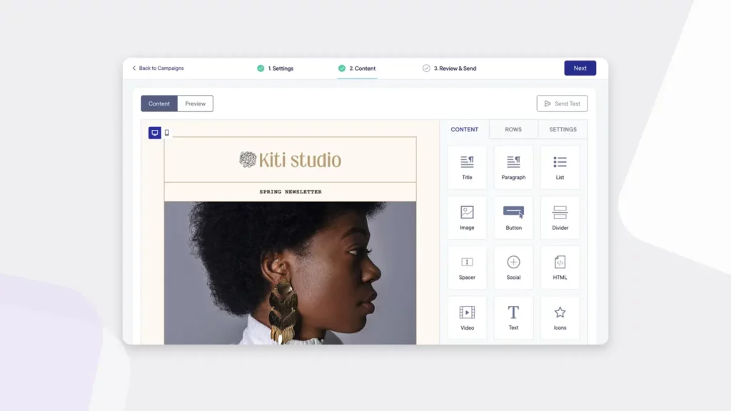Image resolution: width=731 pixels, height=411 pixels.
Task: Go to step 2. Content
Action: pyautogui.click(x=357, y=68)
